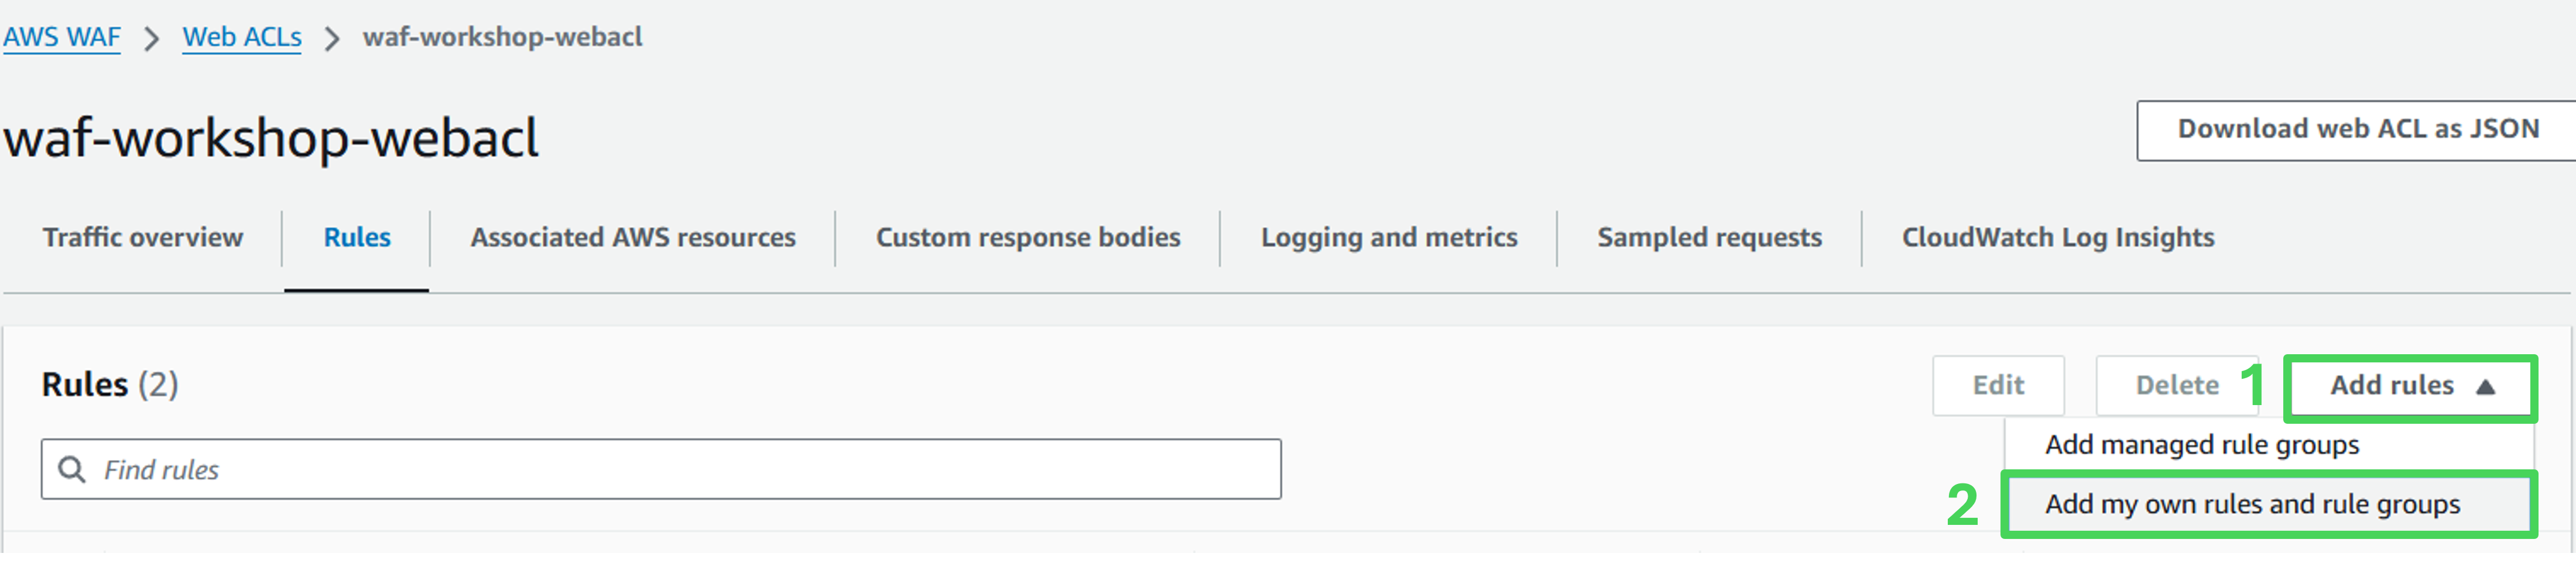View the Sampled requests tab
The width and height of the screenshot is (2576, 581).
(x=1709, y=237)
